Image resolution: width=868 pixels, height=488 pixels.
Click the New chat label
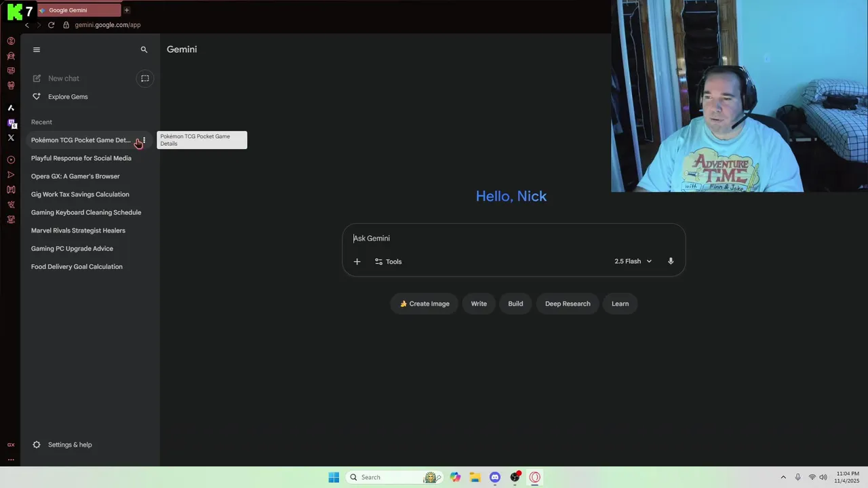(64, 79)
